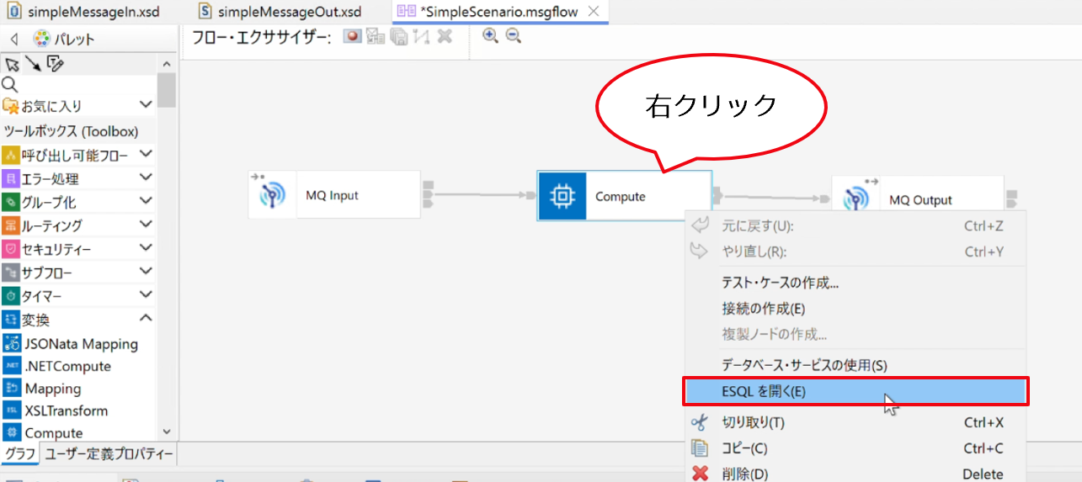
Task: Select the MQ Input node icon
Action: coord(272,195)
